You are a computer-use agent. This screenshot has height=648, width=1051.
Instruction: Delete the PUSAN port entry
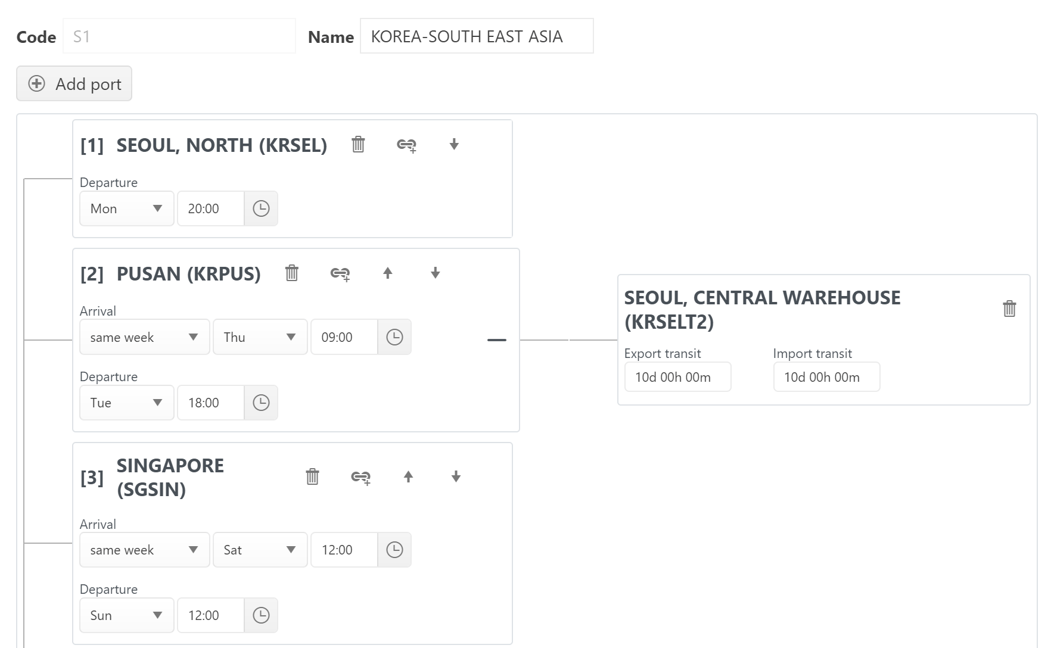click(x=291, y=273)
